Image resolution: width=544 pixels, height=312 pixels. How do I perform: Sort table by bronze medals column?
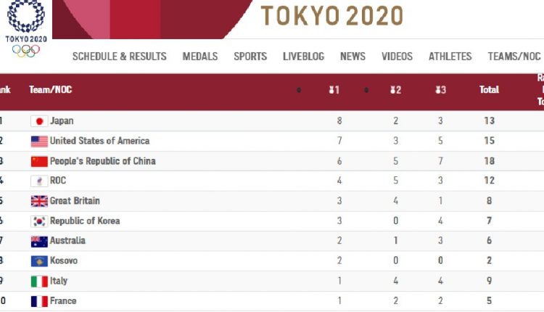[x=440, y=90]
